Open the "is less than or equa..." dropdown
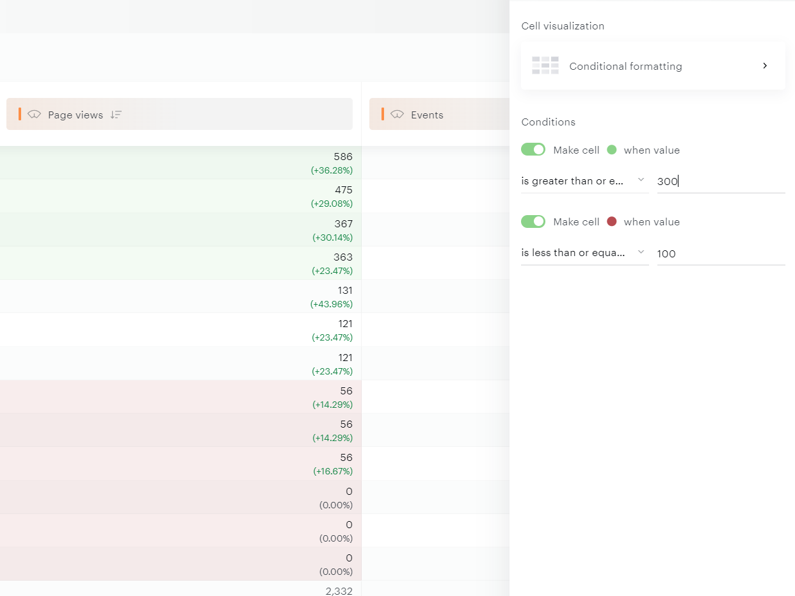Screen dimensions: 795x596 [x=584, y=253]
